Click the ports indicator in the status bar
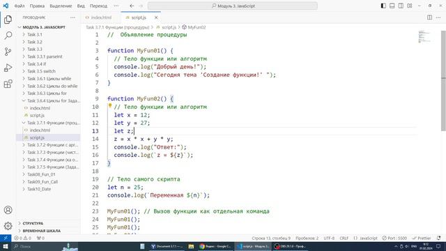 point(40,238)
